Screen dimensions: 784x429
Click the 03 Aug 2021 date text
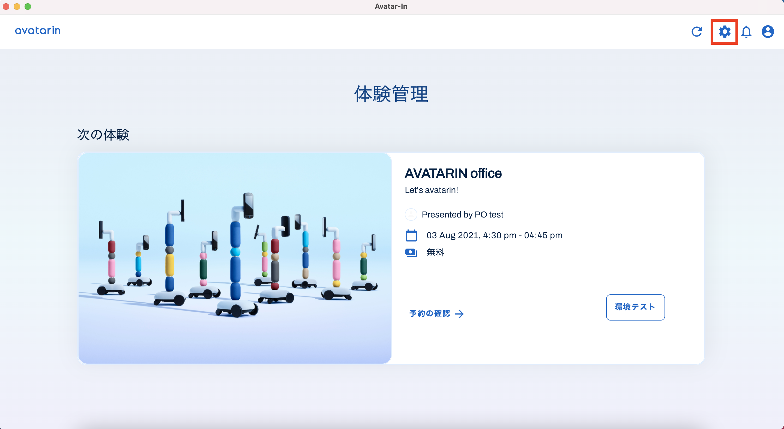494,235
